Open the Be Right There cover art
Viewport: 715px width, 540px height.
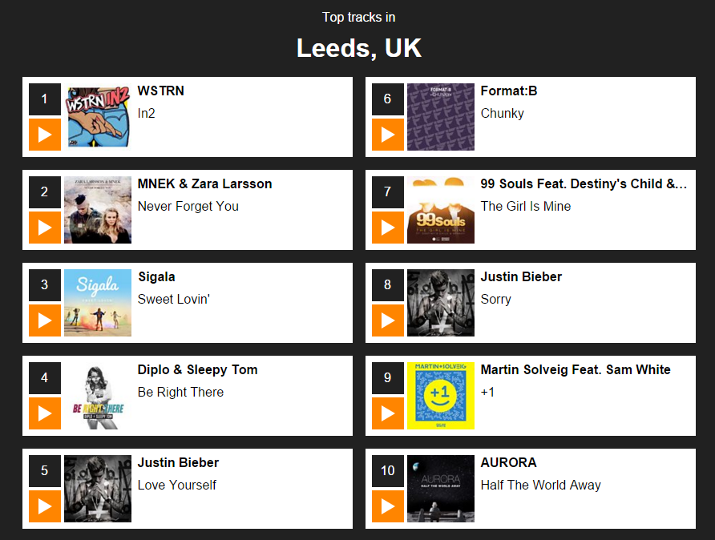pos(98,396)
